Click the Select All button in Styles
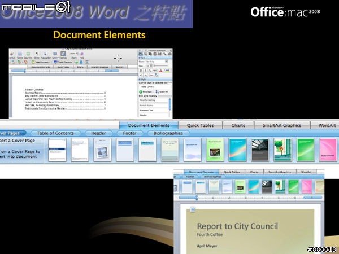339x254 pixels. [162, 92]
